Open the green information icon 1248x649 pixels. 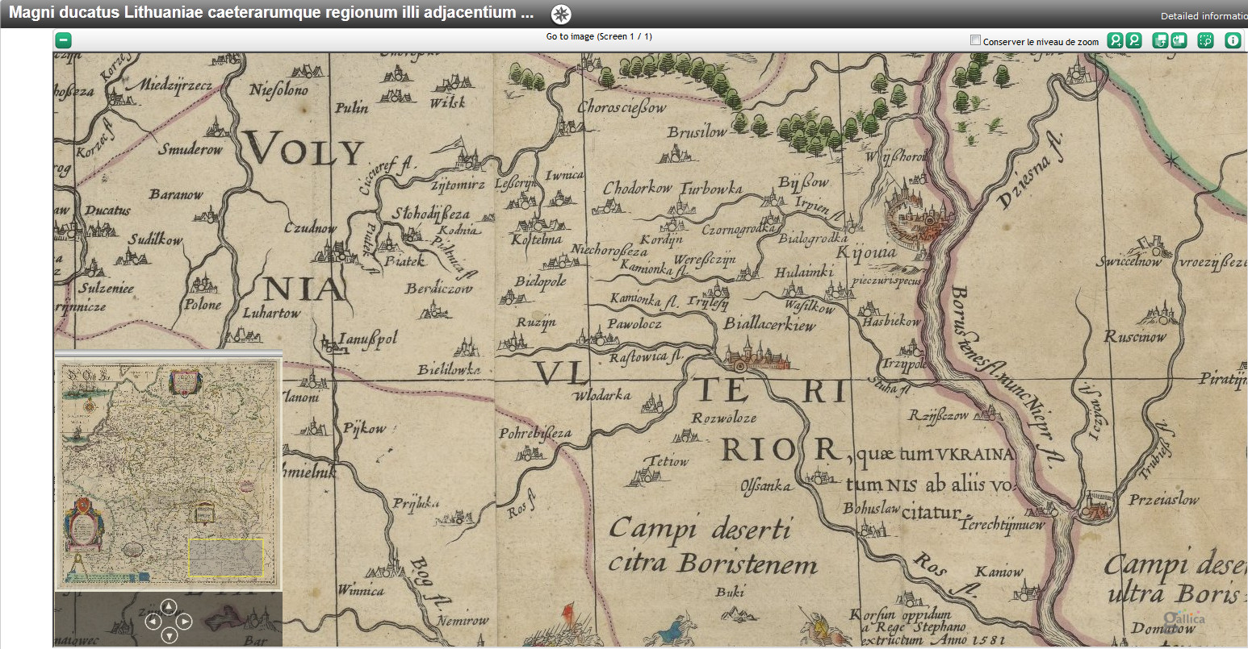pyautogui.click(x=1233, y=40)
